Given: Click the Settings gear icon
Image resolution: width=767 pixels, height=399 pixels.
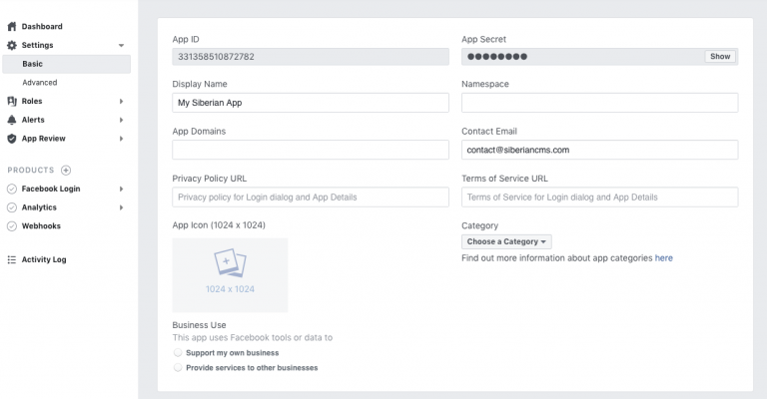Looking at the screenshot, I should (12, 45).
